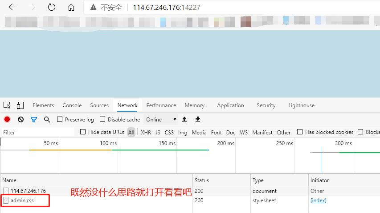Filter requests by JS
Screen dimensions: 380x213
(158, 132)
